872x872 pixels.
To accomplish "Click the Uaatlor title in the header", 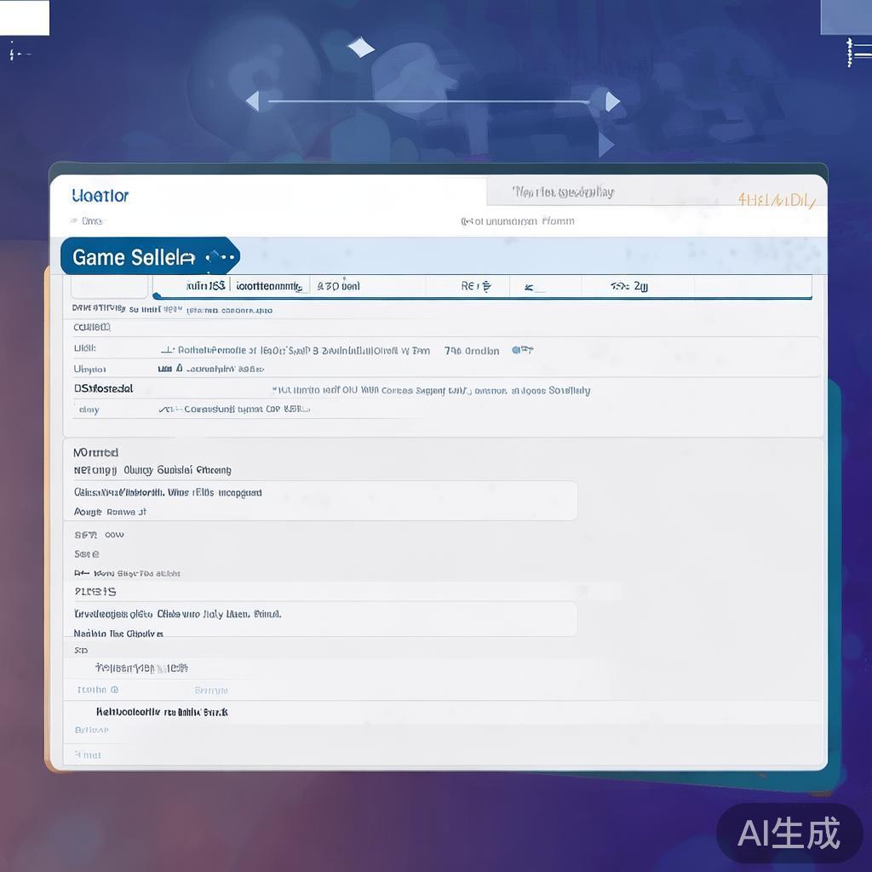I will (x=100, y=196).
